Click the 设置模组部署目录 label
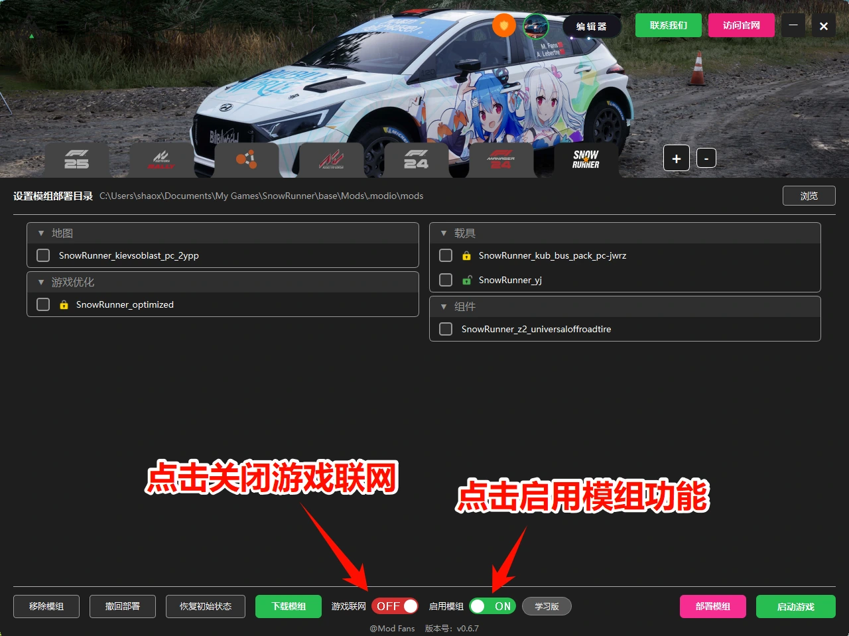Screen dimensions: 849x636 coord(53,196)
